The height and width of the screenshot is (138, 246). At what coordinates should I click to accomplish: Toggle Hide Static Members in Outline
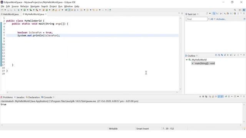[225, 55]
